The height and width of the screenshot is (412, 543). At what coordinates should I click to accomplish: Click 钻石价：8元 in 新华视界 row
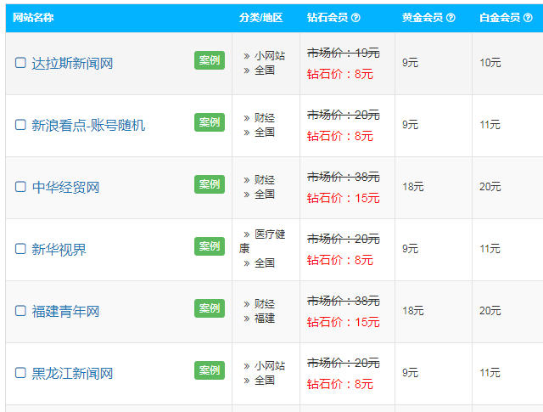click(340, 260)
